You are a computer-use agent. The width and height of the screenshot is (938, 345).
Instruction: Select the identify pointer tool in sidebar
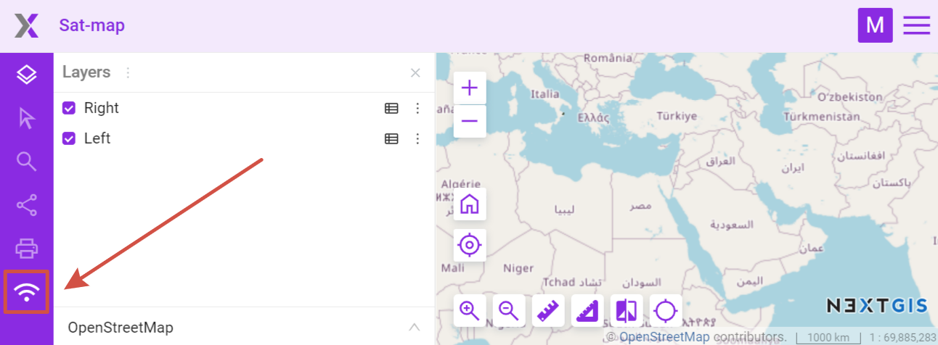pos(27,118)
